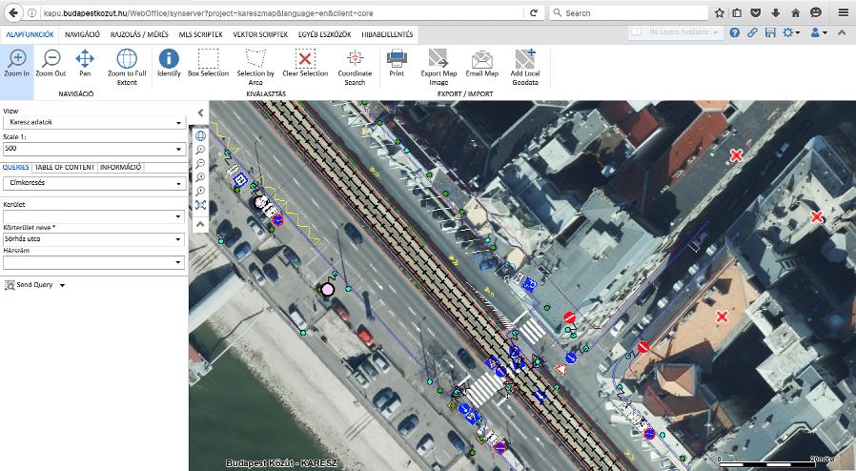Switch to the NAVIGÁCIÓ ribbon tab
The height and width of the screenshot is (471, 856).
(x=82, y=34)
